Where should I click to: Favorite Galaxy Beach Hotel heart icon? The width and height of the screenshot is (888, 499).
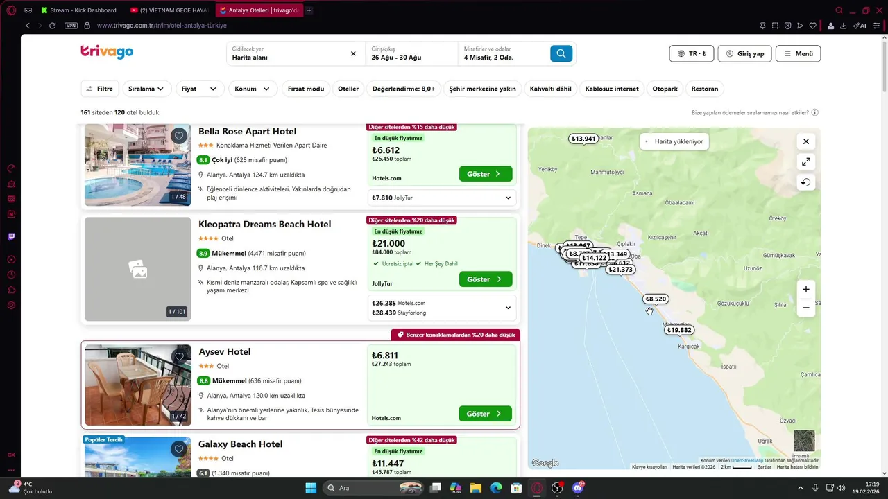coord(179,449)
